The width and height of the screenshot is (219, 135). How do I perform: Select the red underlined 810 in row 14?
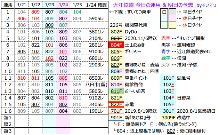pyautogui.click(x=63, y=98)
